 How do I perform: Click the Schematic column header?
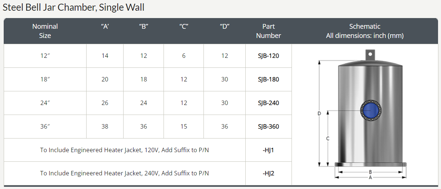pos(365,31)
